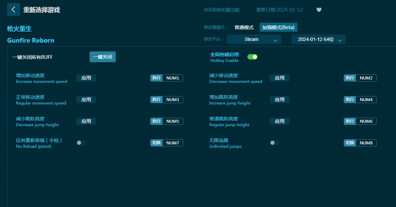Click the heart favorite icon
This screenshot has height=207, width=396.
click(319, 10)
